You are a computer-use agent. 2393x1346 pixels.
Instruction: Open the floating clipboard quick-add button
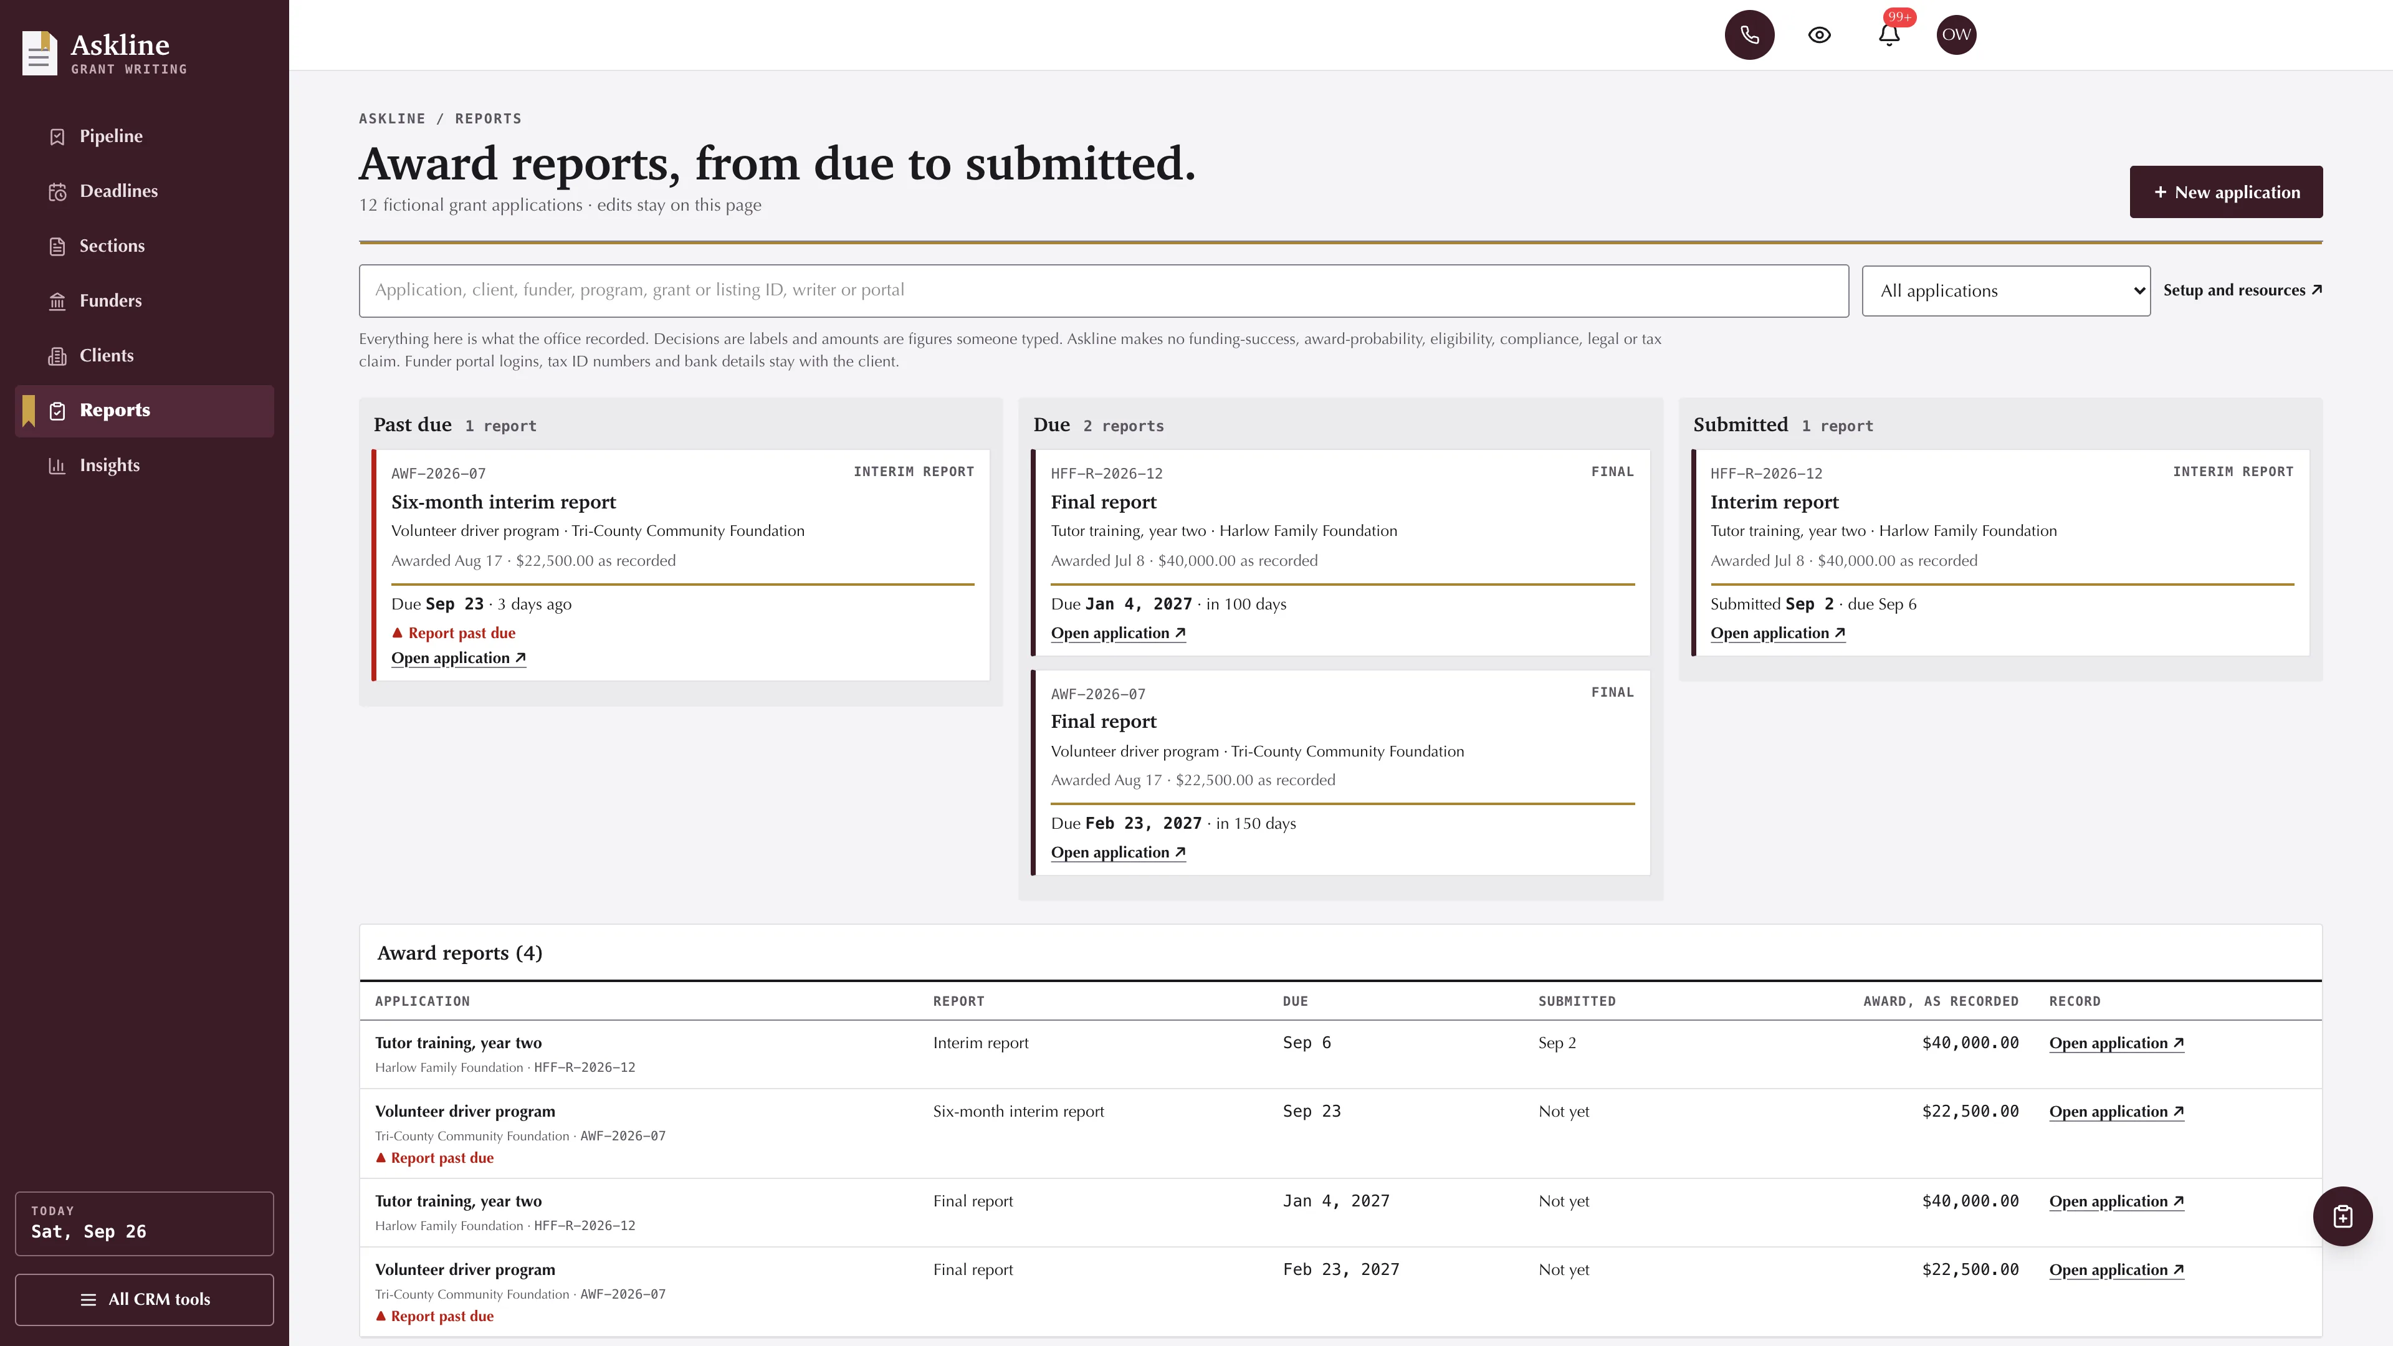pyautogui.click(x=2342, y=1216)
